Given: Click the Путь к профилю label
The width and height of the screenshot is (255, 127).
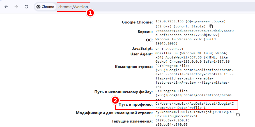Looking at the screenshot, I should click(x=135, y=104).
